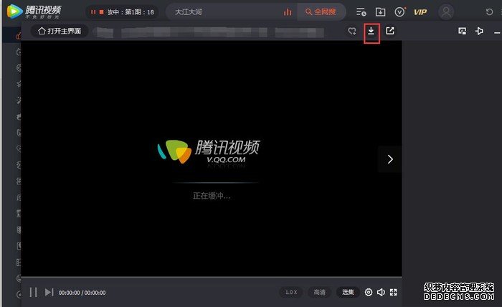Click the user avatar to log in
This screenshot has height=307, width=502.
point(446,12)
